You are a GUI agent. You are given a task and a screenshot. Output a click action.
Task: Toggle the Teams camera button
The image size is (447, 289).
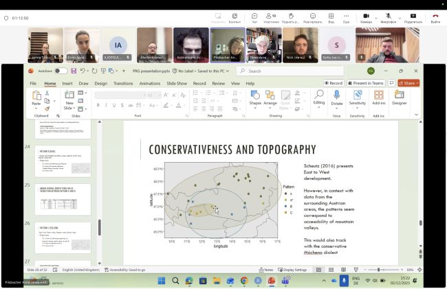coord(366,15)
